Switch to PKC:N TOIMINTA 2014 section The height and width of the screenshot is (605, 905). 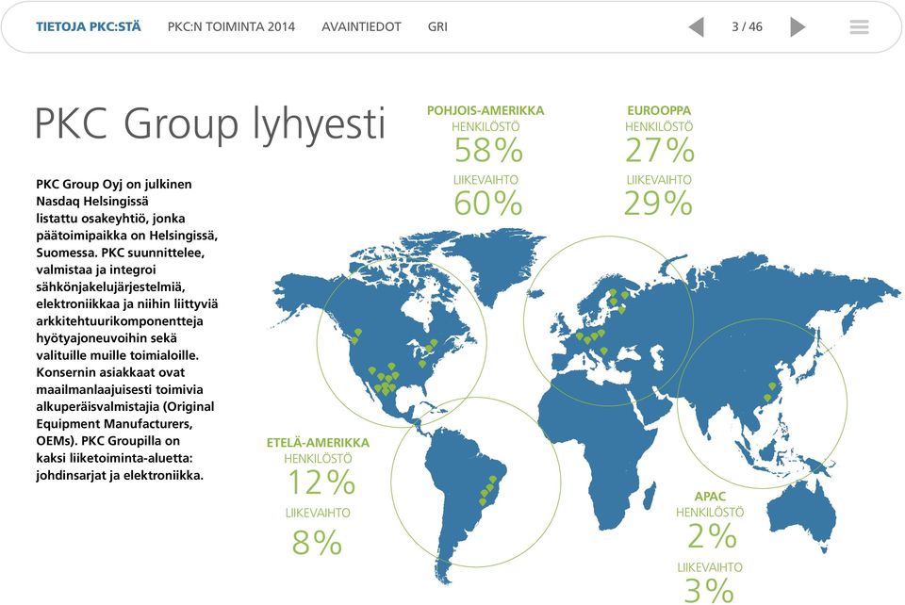[231, 27]
